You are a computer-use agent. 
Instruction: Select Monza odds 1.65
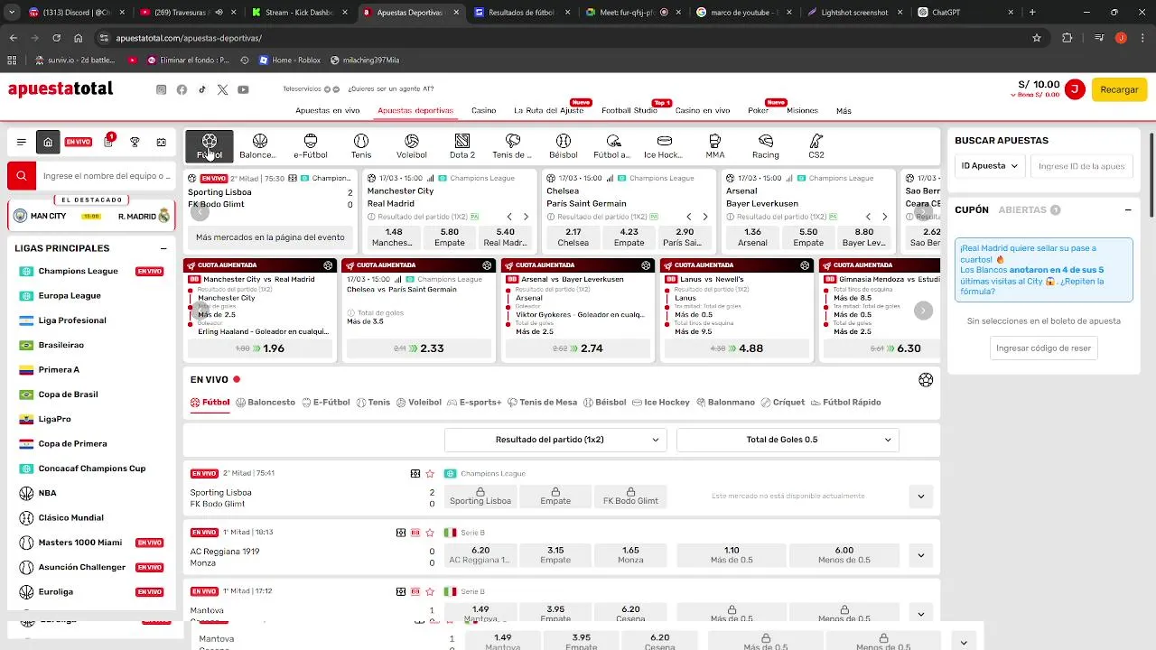coord(630,555)
